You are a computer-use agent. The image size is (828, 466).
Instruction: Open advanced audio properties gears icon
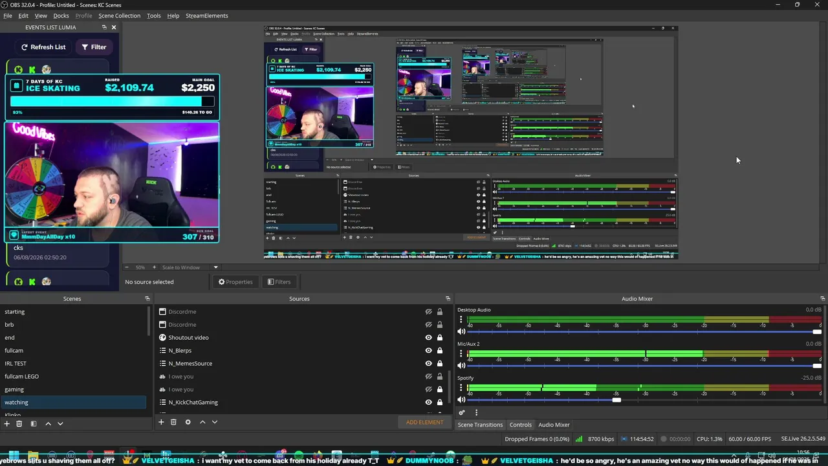(x=462, y=412)
